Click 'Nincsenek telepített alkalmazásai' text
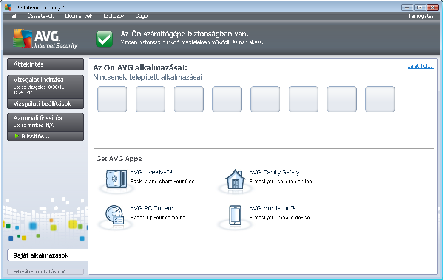 (x=148, y=77)
